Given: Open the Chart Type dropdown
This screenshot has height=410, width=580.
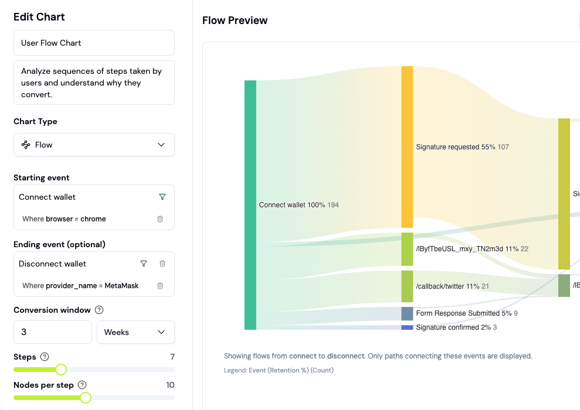Looking at the screenshot, I should [x=161, y=144].
